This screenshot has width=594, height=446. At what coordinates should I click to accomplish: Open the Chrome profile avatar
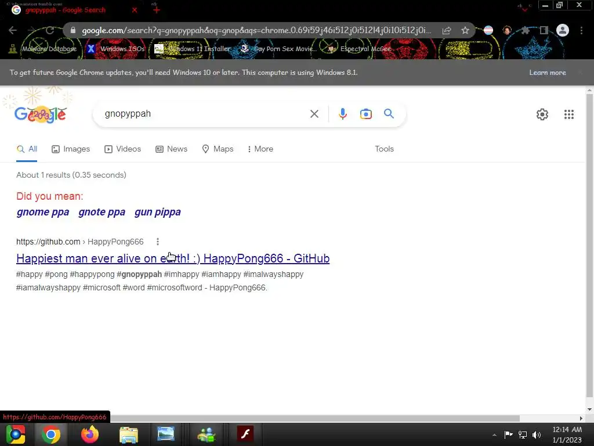click(x=563, y=30)
